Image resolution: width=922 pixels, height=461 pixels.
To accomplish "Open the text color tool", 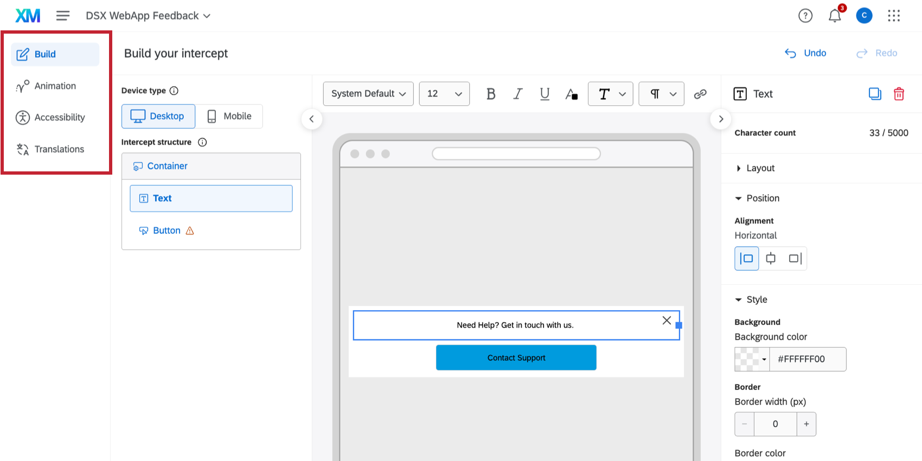I will (571, 94).
